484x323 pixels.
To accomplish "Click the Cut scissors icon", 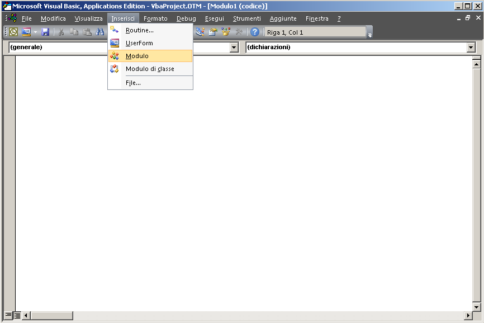I will [61, 32].
